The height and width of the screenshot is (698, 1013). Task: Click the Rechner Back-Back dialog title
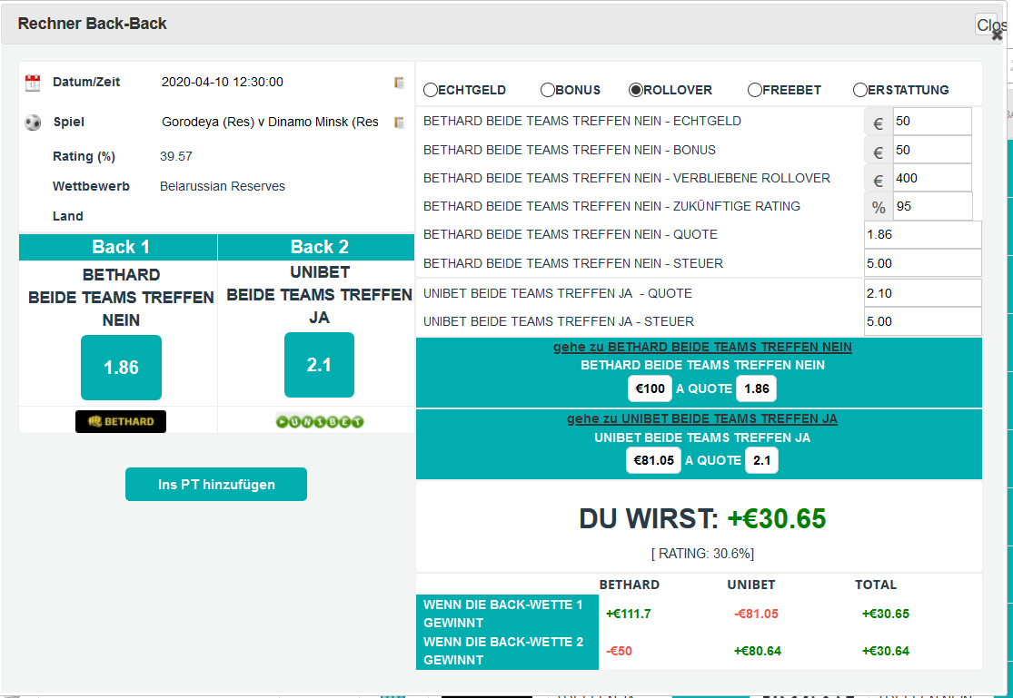(93, 24)
